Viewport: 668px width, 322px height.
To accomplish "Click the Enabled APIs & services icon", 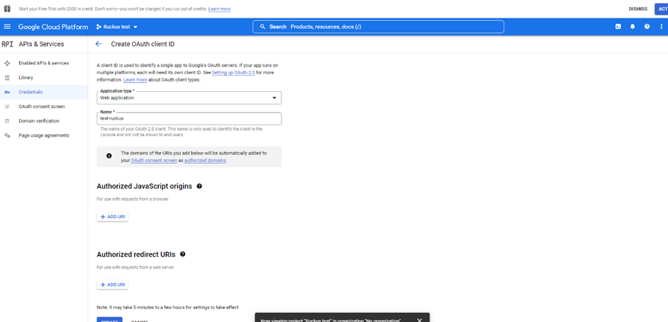I will (7, 63).
